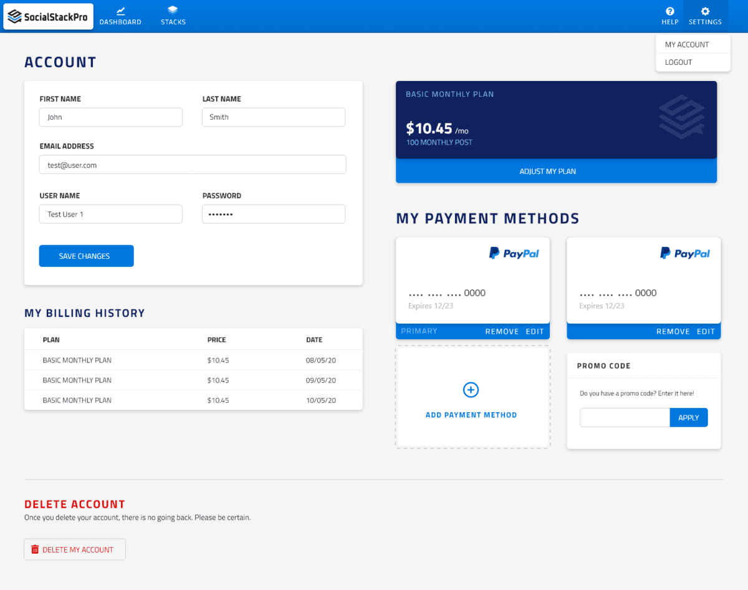
Task: Open the Stacks layers icon
Action: tap(173, 11)
